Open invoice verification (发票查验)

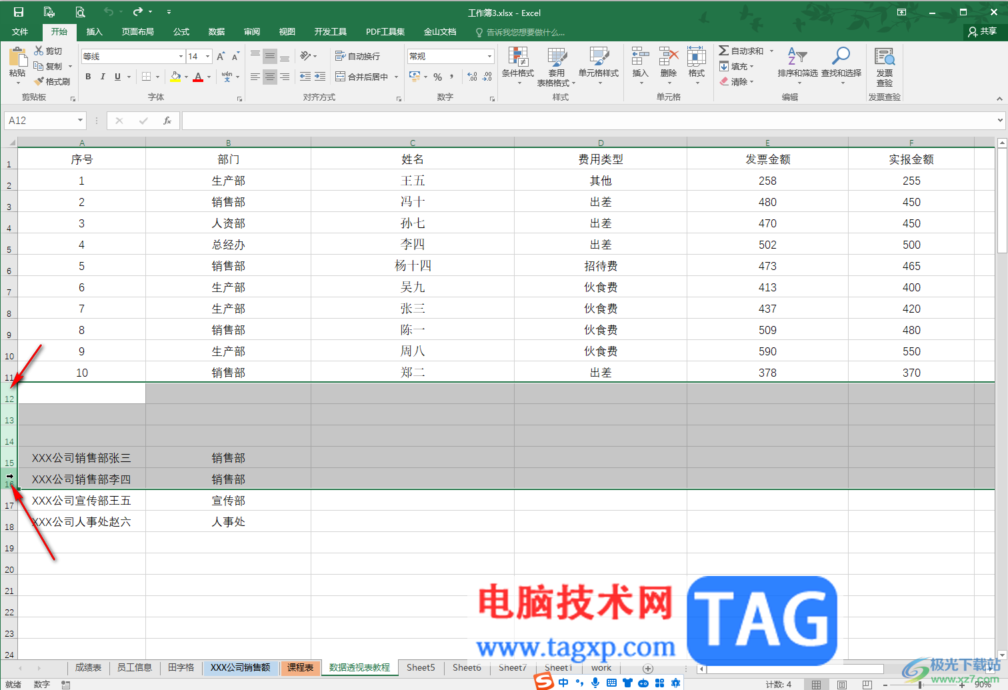[x=885, y=67]
